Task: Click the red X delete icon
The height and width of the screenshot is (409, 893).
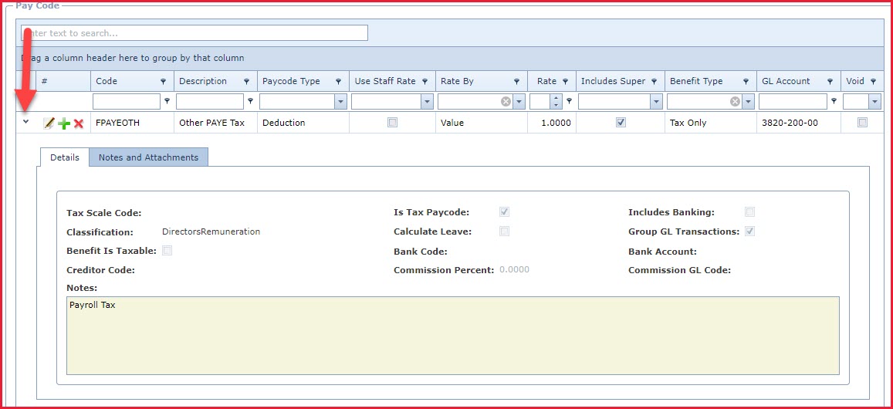Action: click(x=79, y=123)
